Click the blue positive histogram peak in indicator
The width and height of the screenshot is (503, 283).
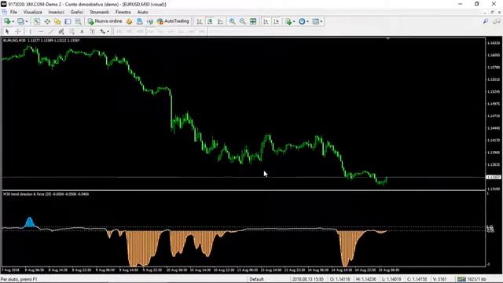(x=30, y=222)
